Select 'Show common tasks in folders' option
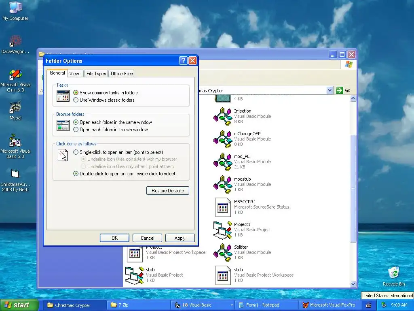The height and width of the screenshot is (311, 414). pyautogui.click(x=106, y=93)
